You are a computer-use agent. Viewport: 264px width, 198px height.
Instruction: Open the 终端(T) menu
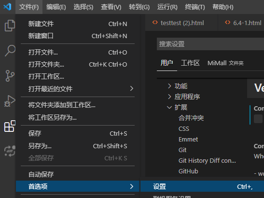195,7
